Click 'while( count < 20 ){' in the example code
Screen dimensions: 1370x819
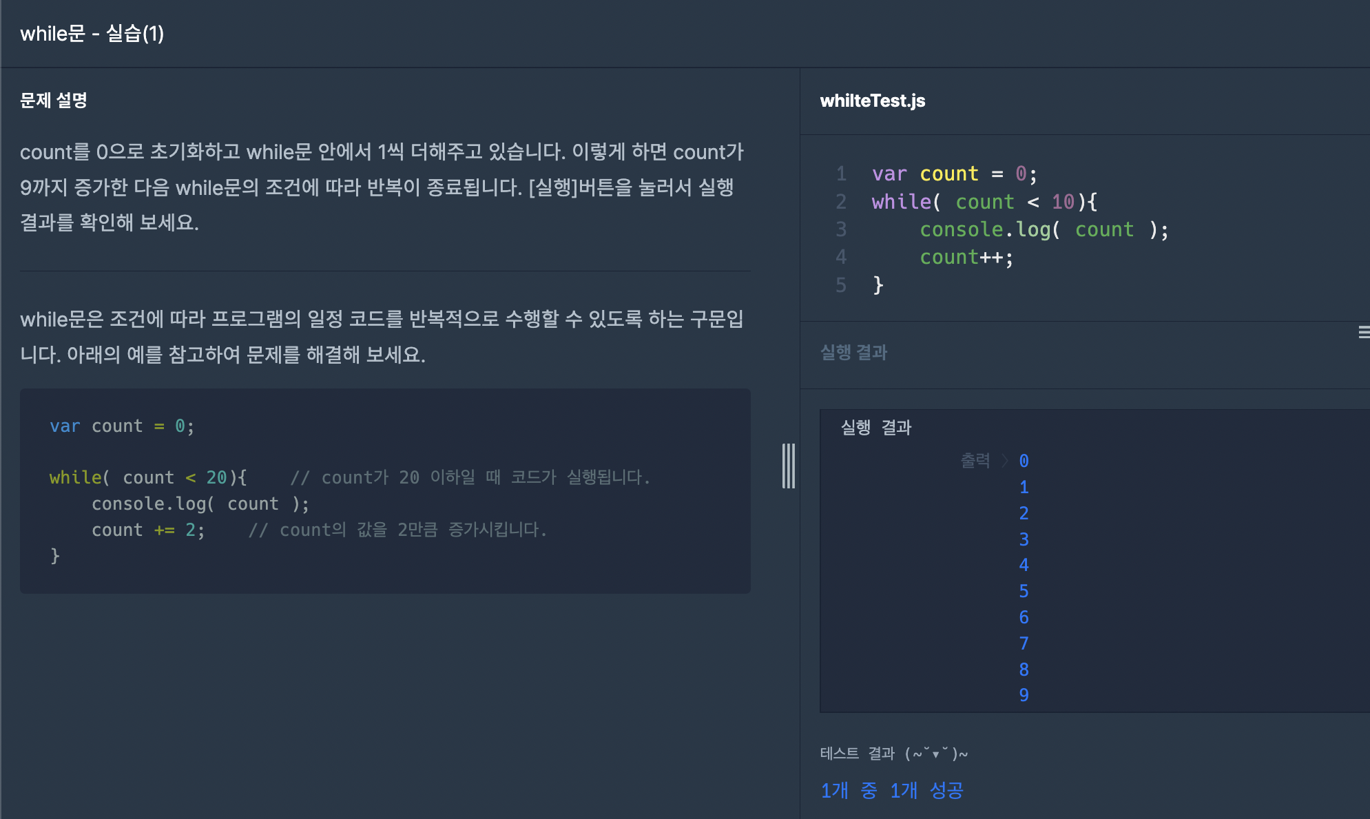(148, 477)
